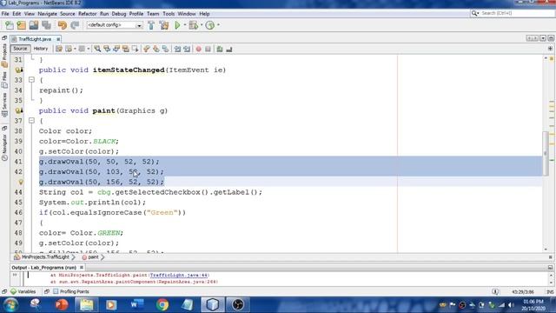Open PowerPoint from the taskbar
This screenshot has width=556, height=313.
point(62,304)
